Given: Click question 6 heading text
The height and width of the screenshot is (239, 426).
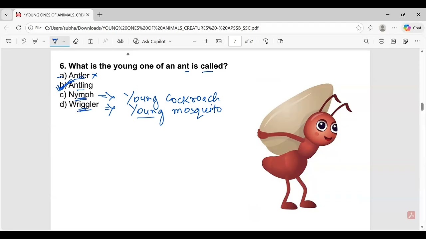Looking at the screenshot, I should click(144, 66).
